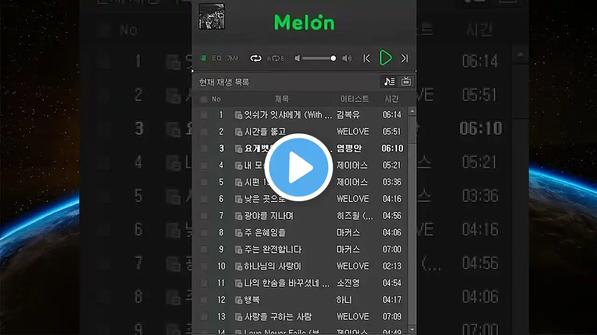
Task: Play the track with the green play icon
Action: (385, 58)
